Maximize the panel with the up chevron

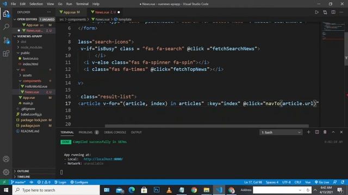coord(333,132)
